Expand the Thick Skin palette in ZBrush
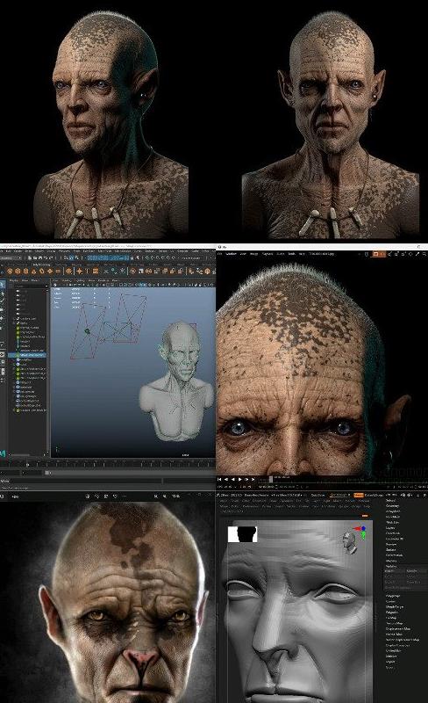This screenshot has width=428, height=703. pos(392,522)
